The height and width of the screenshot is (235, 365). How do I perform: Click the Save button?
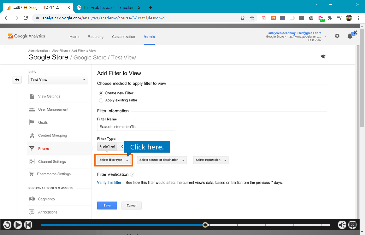click(x=107, y=206)
